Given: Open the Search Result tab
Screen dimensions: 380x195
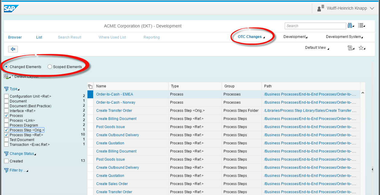Looking at the screenshot, I should [70, 37].
